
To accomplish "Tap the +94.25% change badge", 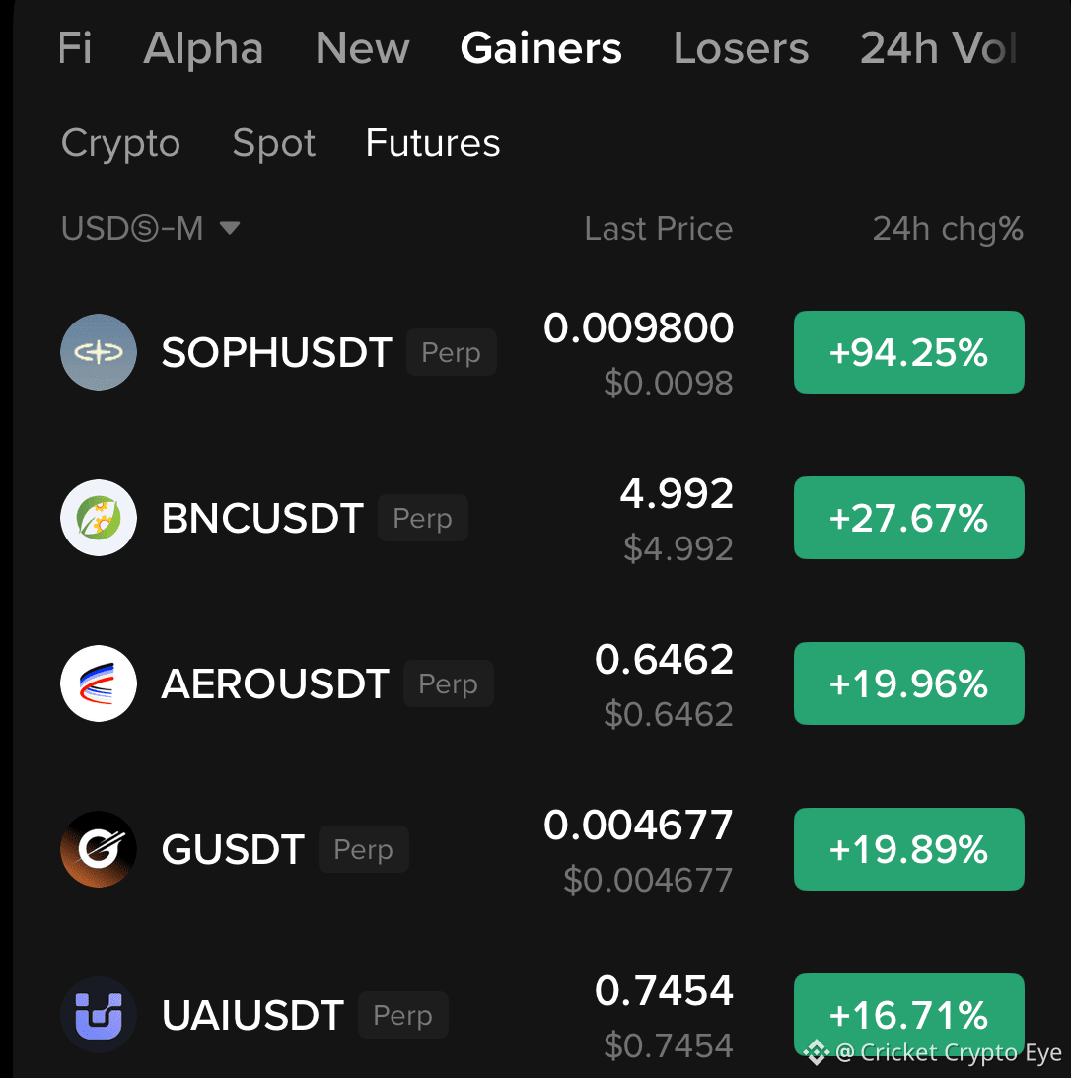I will tap(908, 352).
